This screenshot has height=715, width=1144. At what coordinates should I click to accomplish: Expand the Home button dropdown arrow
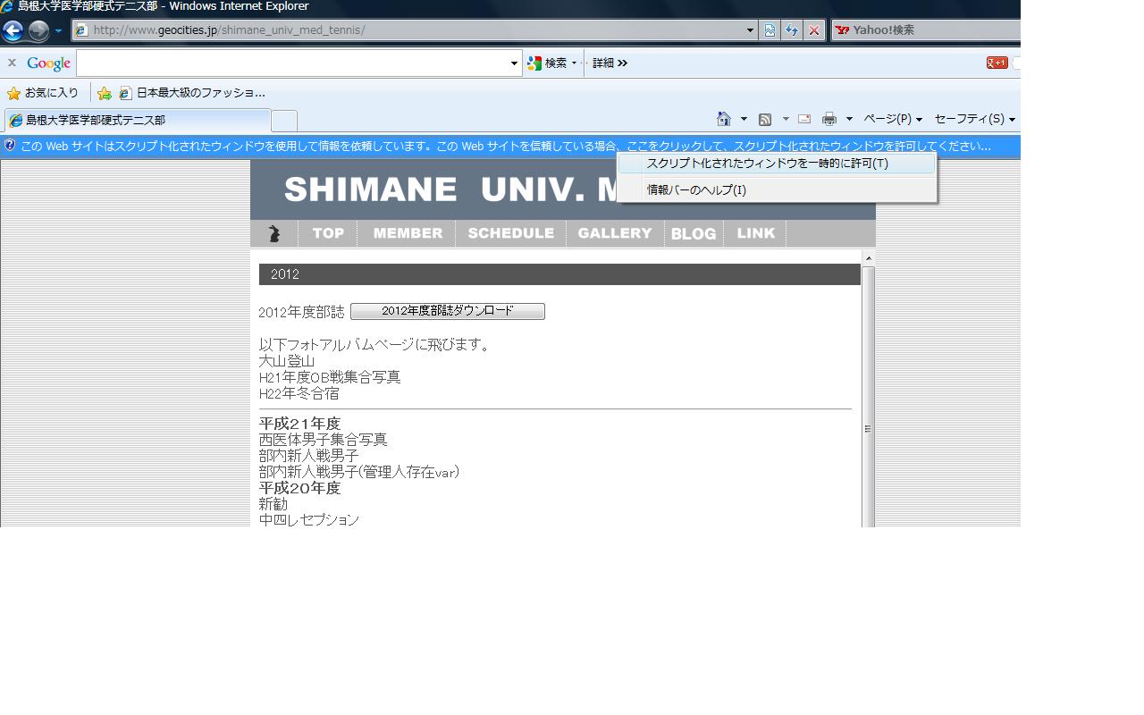tap(744, 119)
